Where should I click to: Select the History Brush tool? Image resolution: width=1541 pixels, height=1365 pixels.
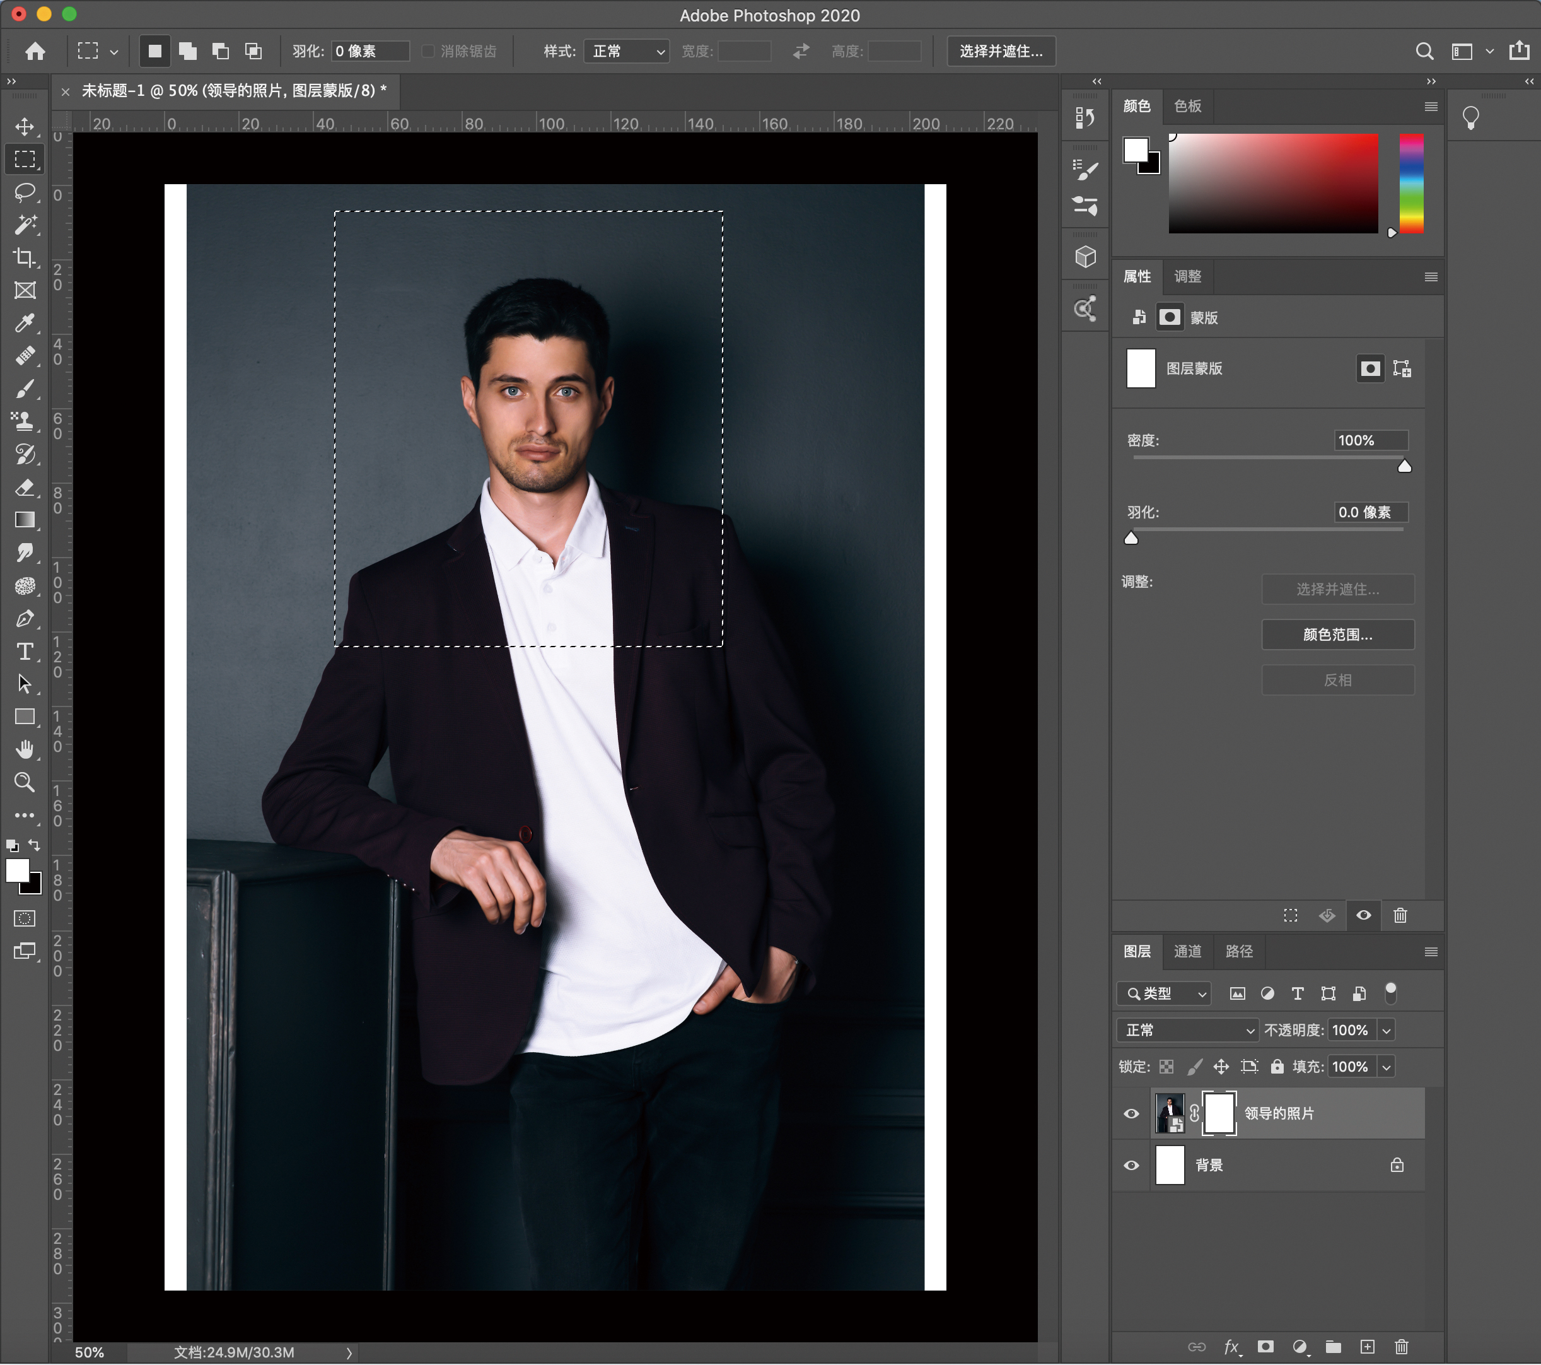[x=25, y=455]
